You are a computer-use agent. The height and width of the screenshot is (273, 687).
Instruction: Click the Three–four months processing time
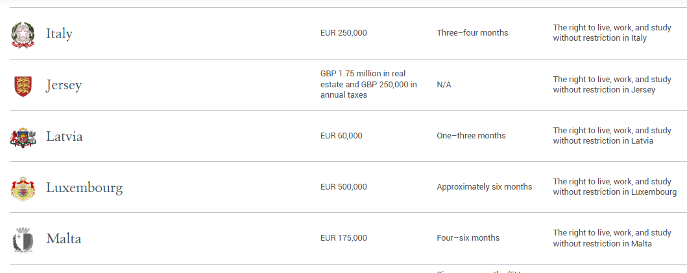tap(472, 33)
